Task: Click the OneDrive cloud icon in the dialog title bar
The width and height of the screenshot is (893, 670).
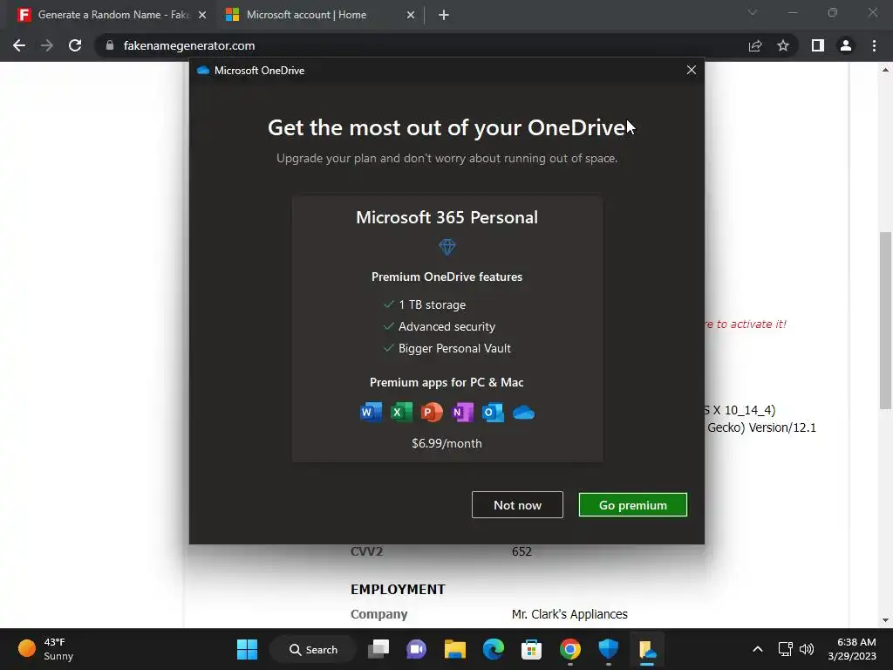Action: point(203,70)
